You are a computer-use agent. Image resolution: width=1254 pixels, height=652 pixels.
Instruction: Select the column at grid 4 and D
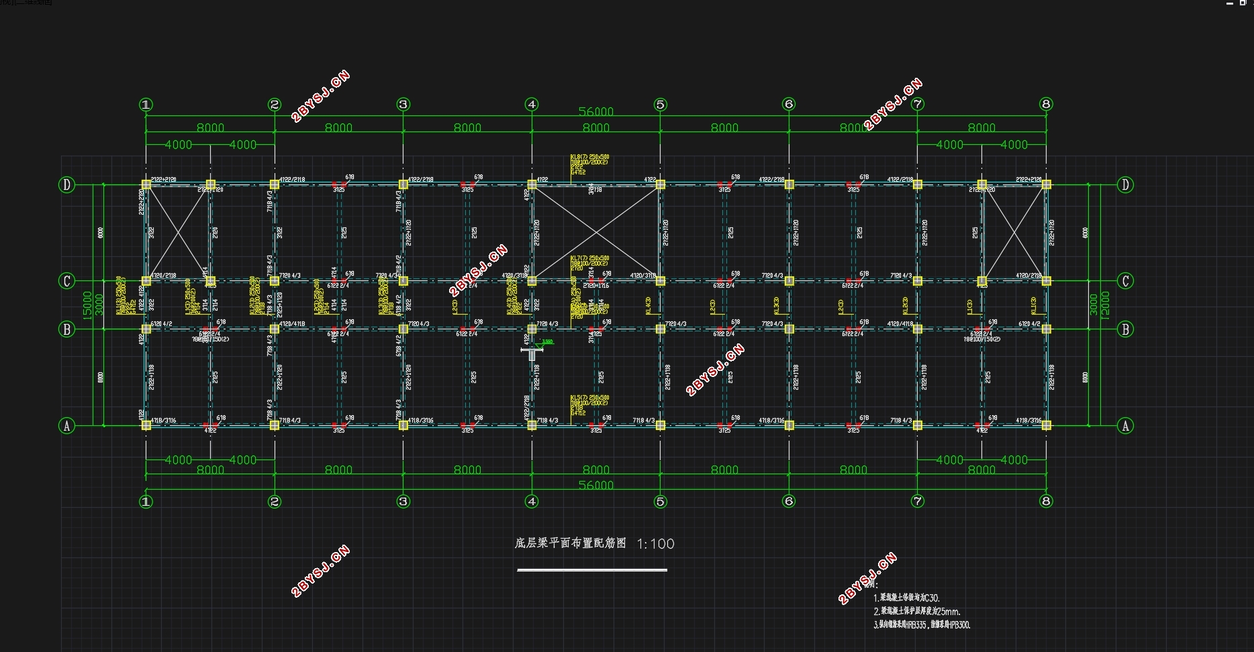[532, 184]
